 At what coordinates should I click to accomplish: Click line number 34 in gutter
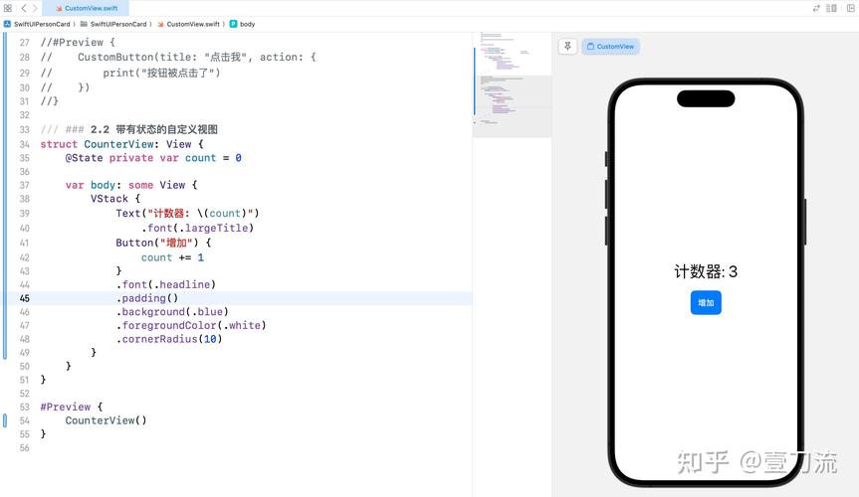(25, 144)
